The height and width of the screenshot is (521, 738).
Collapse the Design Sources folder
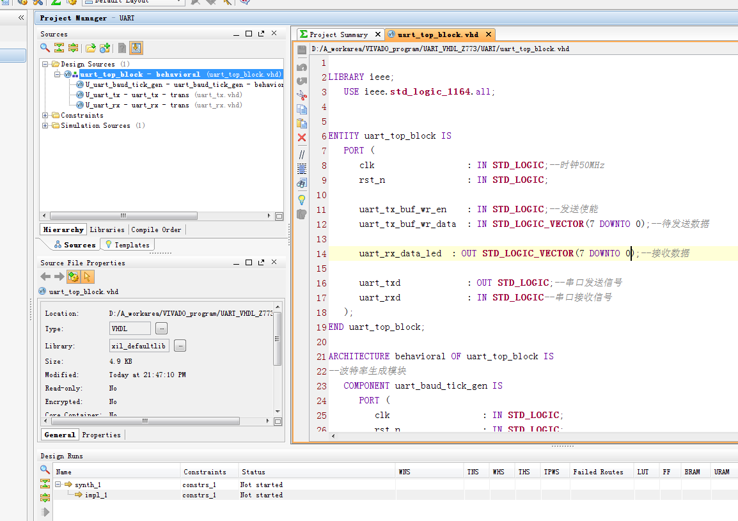(45, 64)
